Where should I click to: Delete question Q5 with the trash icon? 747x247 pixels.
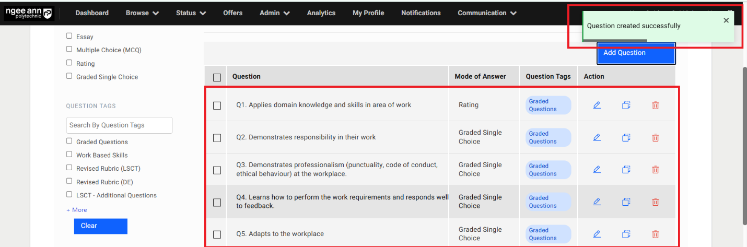point(655,234)
